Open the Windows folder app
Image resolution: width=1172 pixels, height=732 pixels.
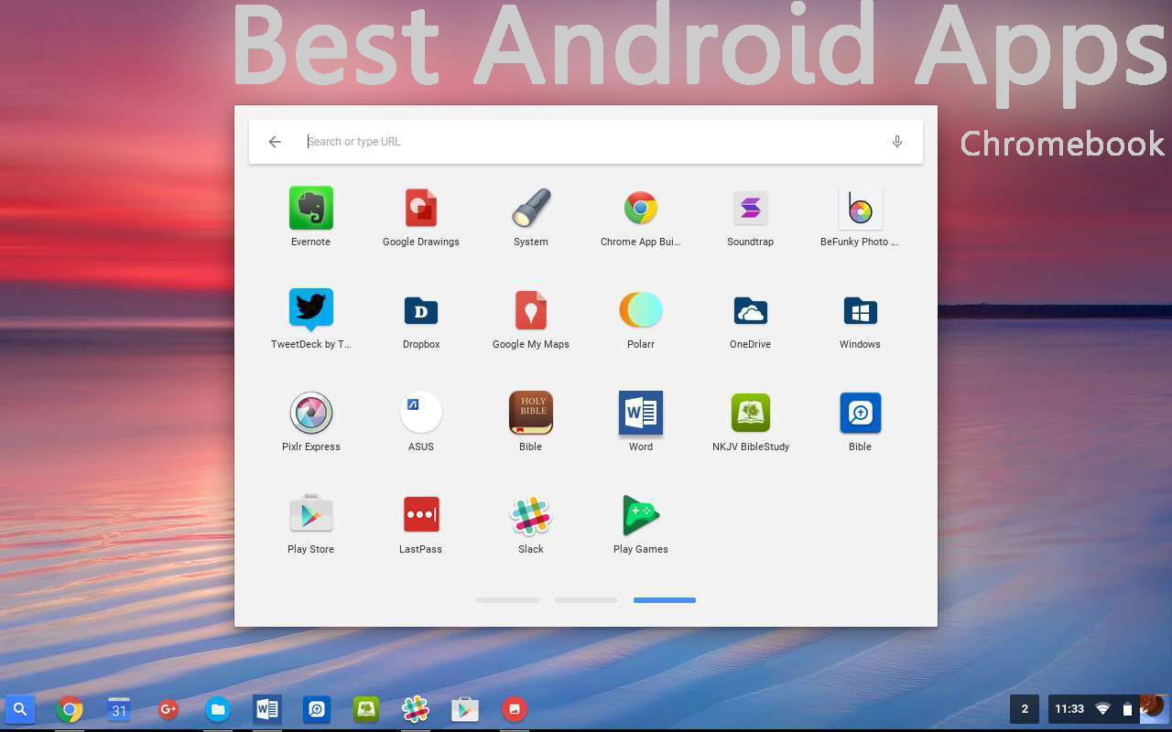click(860, 310)
